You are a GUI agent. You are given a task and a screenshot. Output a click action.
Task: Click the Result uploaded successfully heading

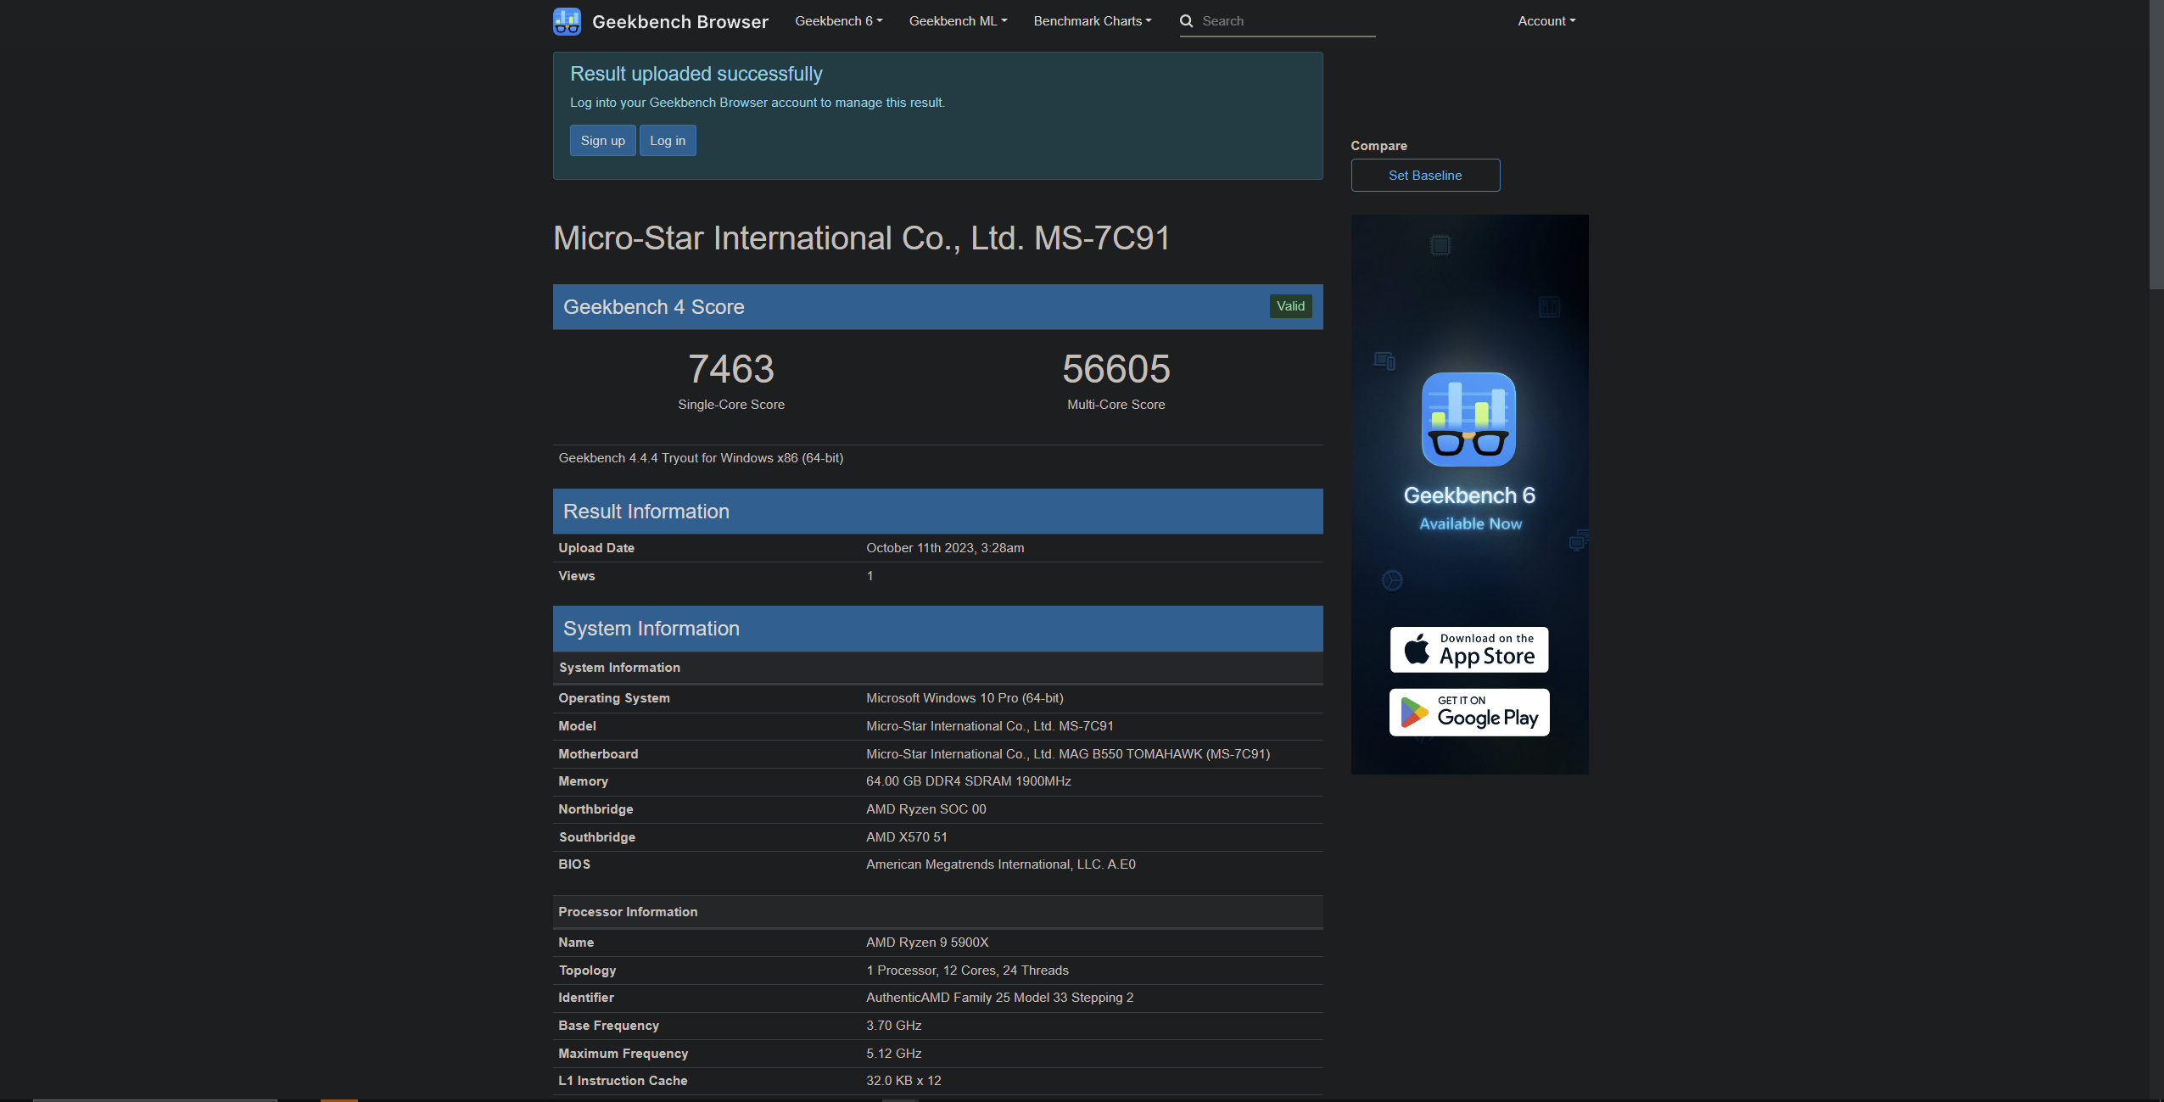(696, 74)
